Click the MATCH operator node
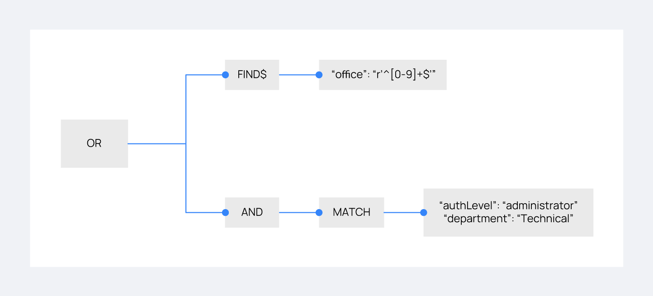Image resolution: width=653 pixels, height=296 pixels. (x=351, y=212)
